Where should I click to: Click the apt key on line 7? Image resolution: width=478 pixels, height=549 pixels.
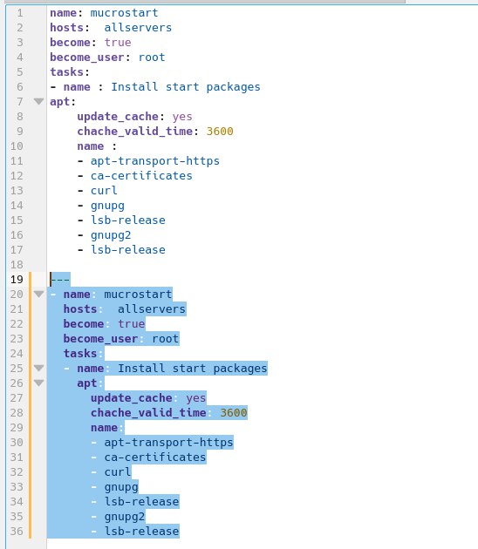tap(60, 102)
